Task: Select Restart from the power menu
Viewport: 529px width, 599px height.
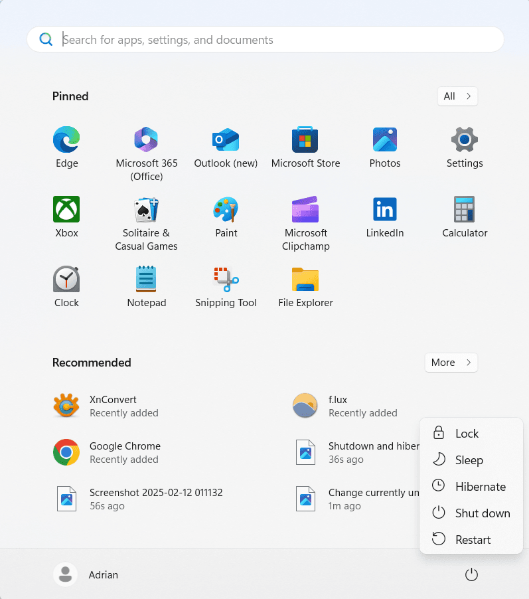Action: (x=471, y=539)
